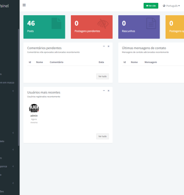Viewport: 184px width, 195px height.
Task: Click the Id header in Comentários pendentes
Action: (30, 62)
